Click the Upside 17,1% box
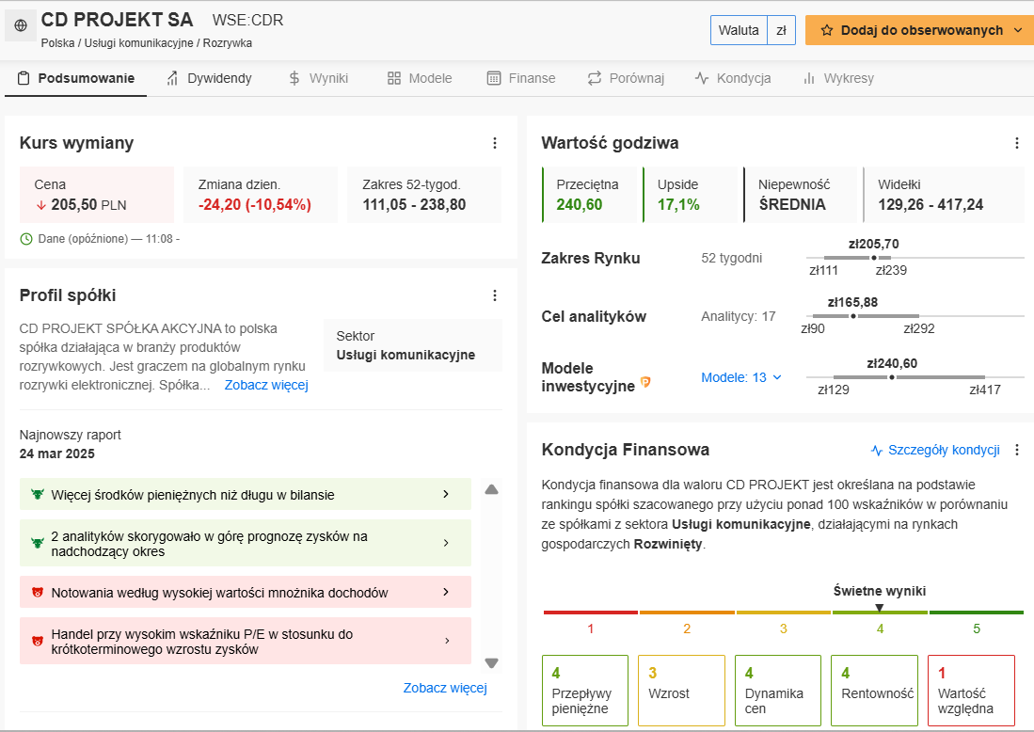This screenshot has width=1034, height=732. pyautogui.click(x=691, y=195)
